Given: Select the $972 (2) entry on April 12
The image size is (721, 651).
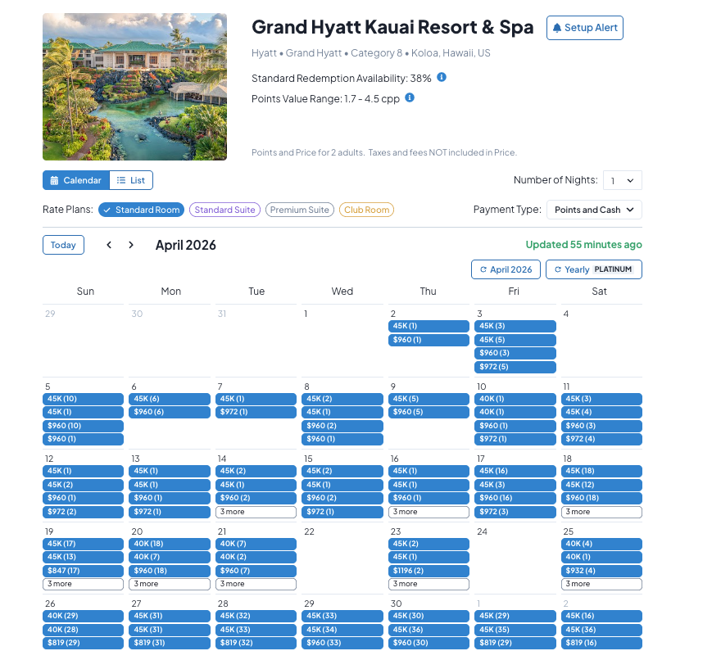Looking at the screenshot, I should (84, 512).
